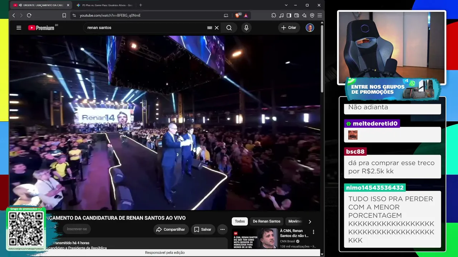
Task: Clear the search query 'renan santos'
Action: coord(216,27)
